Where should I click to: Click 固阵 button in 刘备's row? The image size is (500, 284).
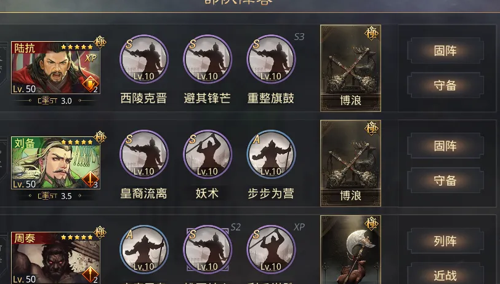click(x=445, y=146)
